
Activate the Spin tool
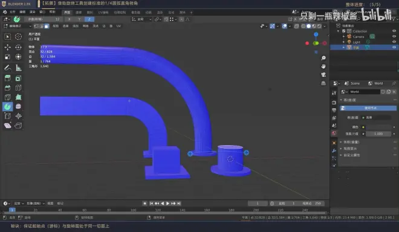click(x=7, y=106)
